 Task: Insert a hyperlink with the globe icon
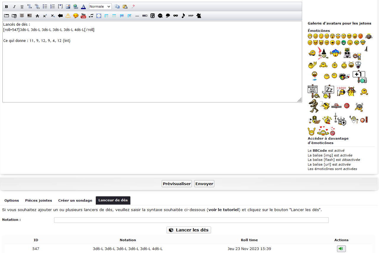(76, 6)
